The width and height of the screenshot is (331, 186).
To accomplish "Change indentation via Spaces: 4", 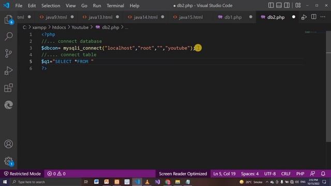I will (x=250, y=174).
